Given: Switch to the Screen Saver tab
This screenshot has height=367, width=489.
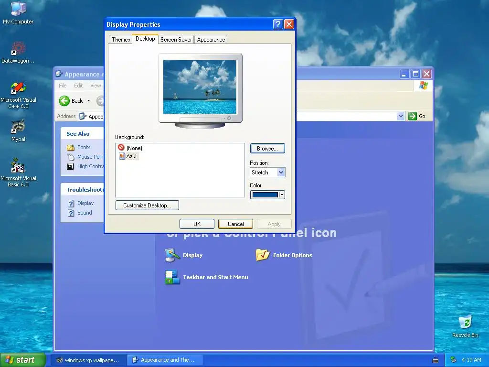Looking at the screenshot, I should 176,40.
